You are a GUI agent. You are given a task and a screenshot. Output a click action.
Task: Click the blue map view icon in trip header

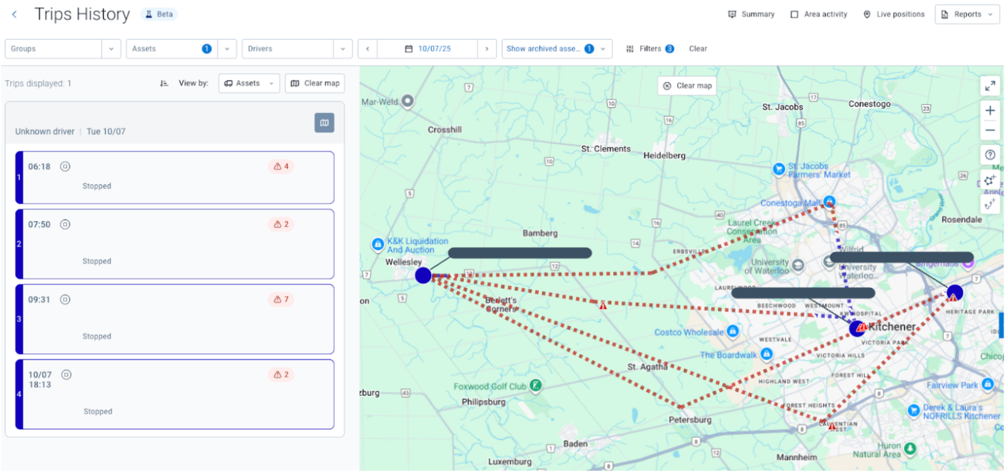coord(324,123)
